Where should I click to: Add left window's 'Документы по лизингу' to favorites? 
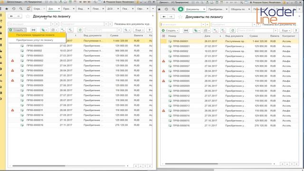pos(28,17)
